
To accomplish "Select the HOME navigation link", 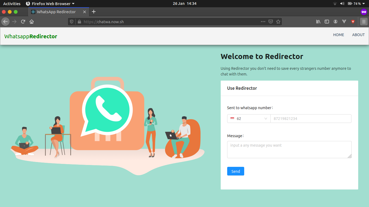I will [338, 35].
